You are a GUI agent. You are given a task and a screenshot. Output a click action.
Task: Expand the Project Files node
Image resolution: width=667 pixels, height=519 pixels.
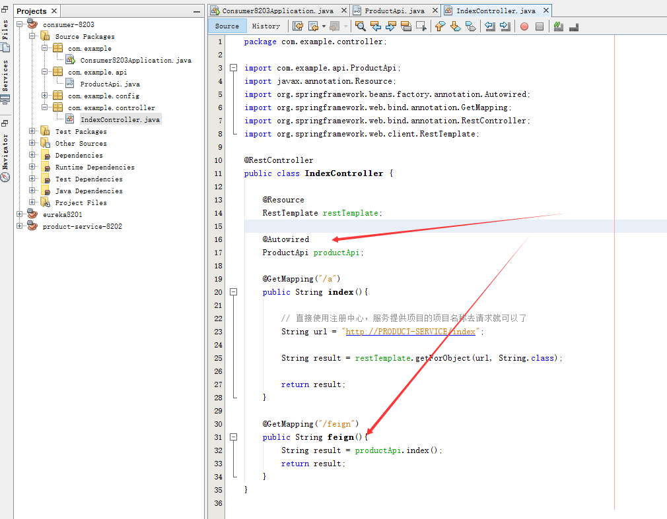coord(32,202)
